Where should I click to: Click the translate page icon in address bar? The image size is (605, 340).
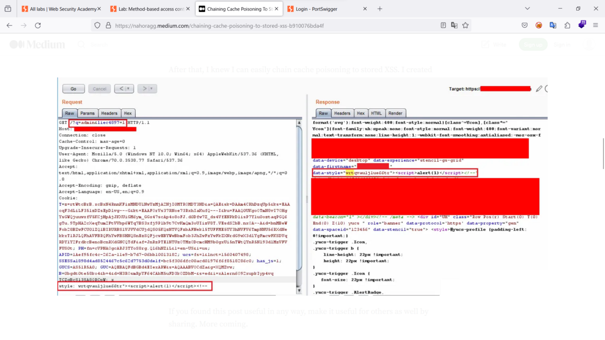(x=454, y=25)
